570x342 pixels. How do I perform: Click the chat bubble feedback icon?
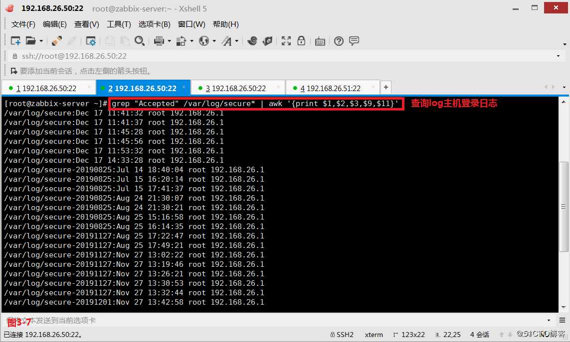354,41
